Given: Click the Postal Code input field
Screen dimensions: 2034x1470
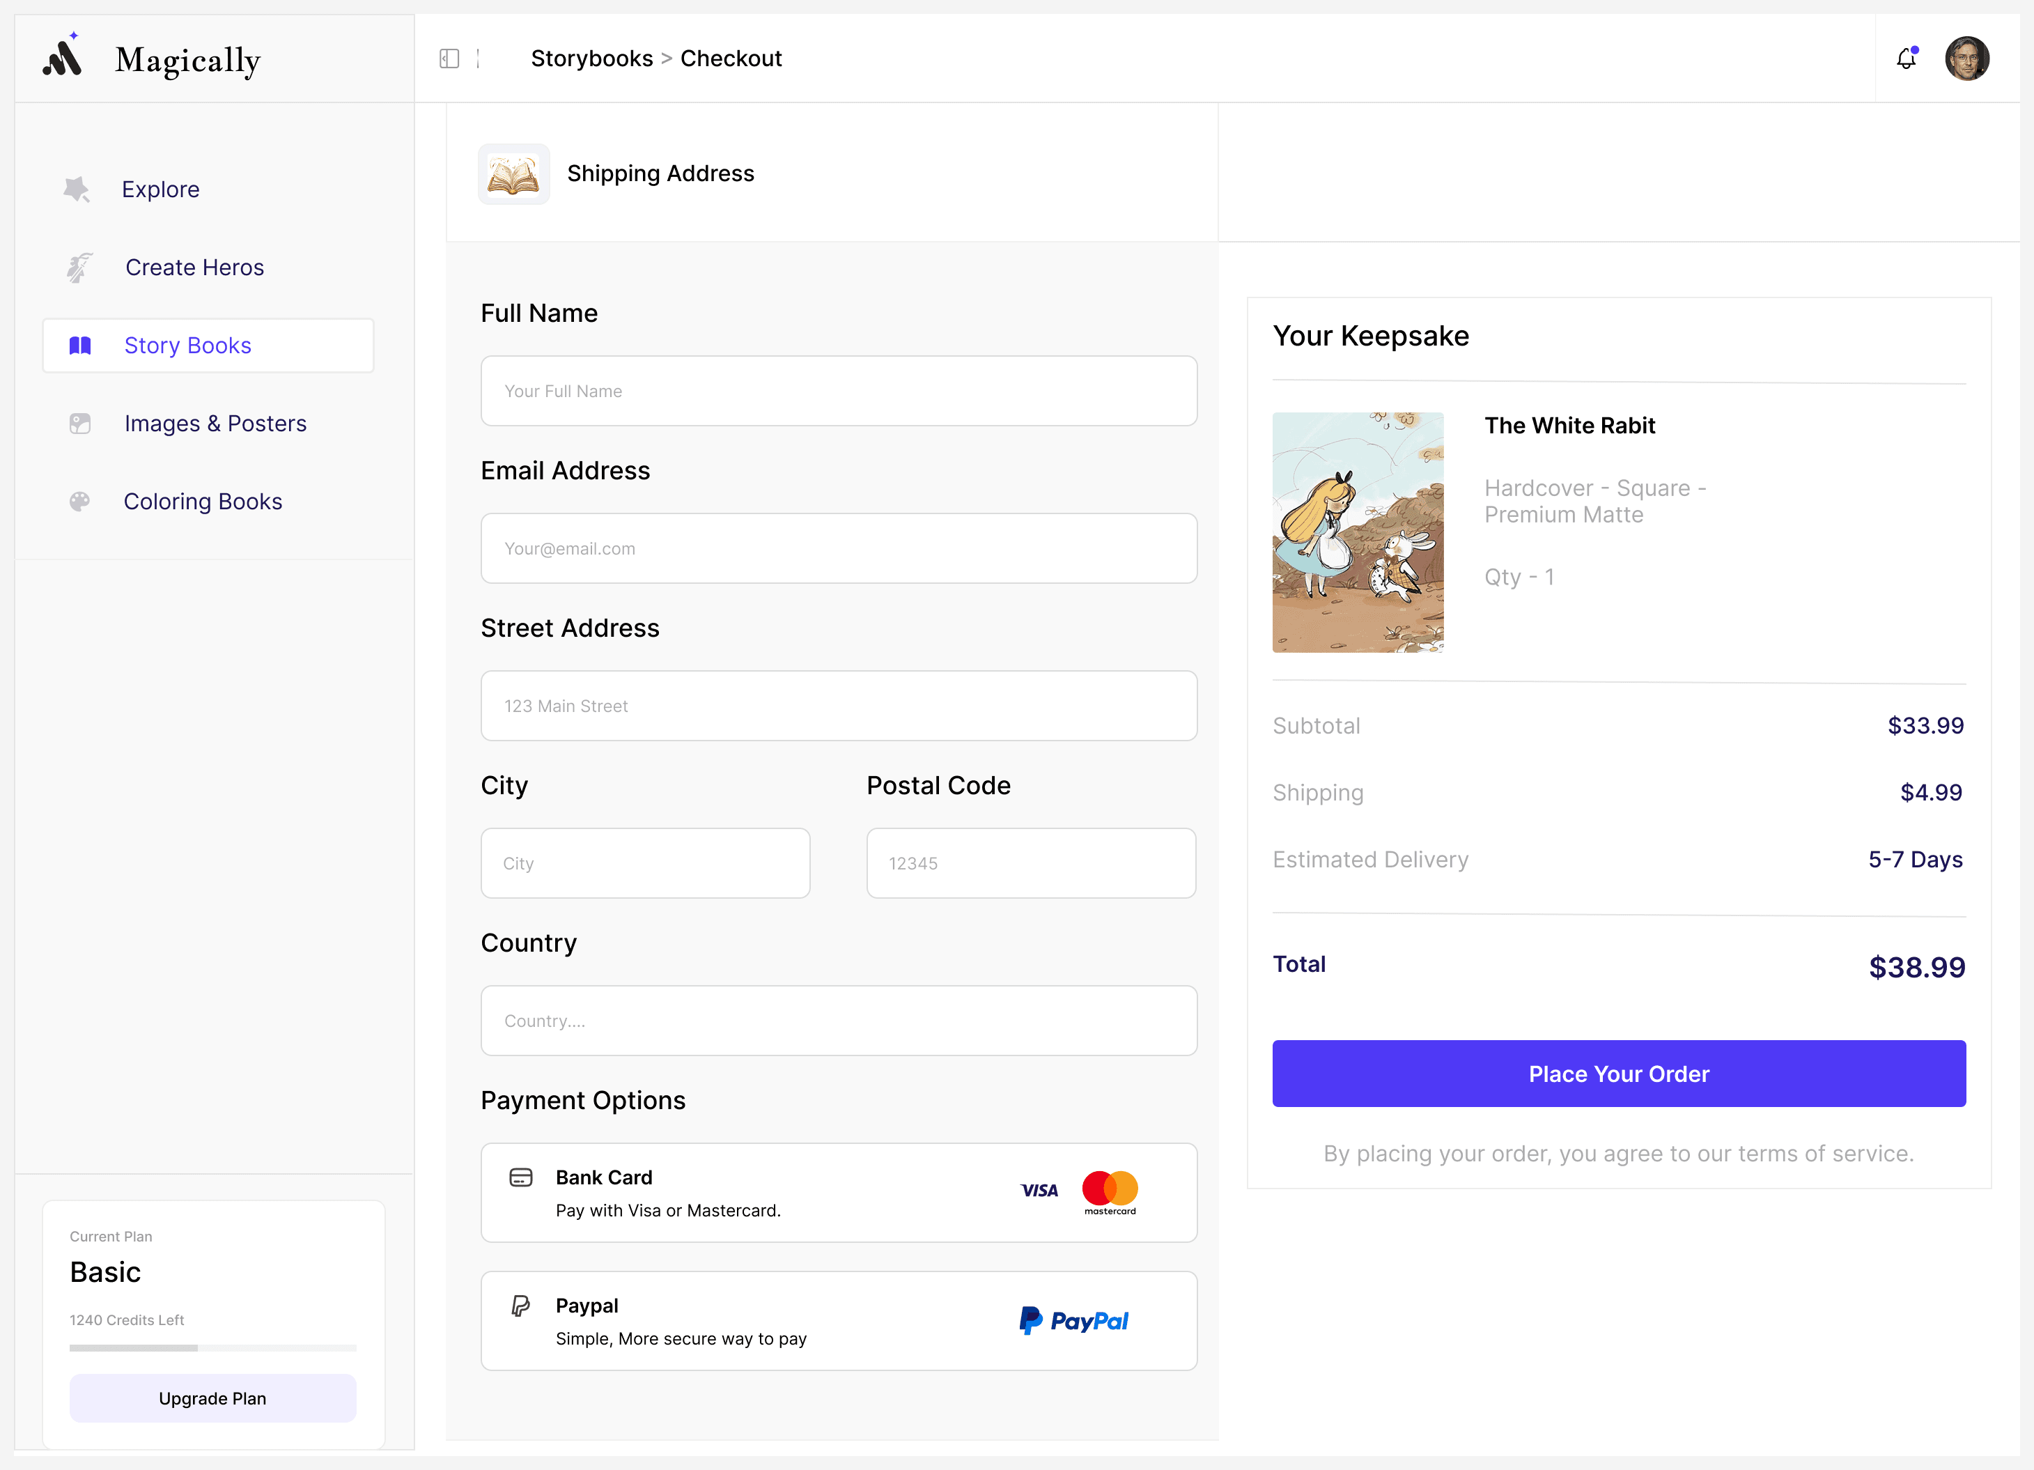Looking at the screenshot, I should coord(1030,862).
